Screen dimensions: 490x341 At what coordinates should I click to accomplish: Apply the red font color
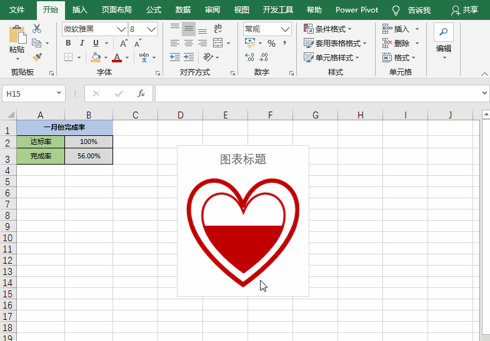click(117, 57)
